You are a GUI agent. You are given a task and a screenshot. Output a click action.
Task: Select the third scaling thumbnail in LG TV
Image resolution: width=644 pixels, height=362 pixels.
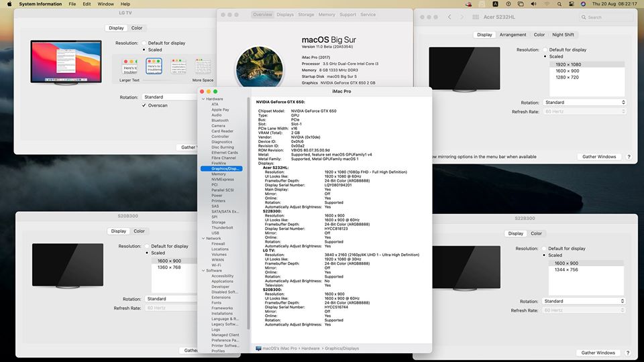click(x=178, y=66)
